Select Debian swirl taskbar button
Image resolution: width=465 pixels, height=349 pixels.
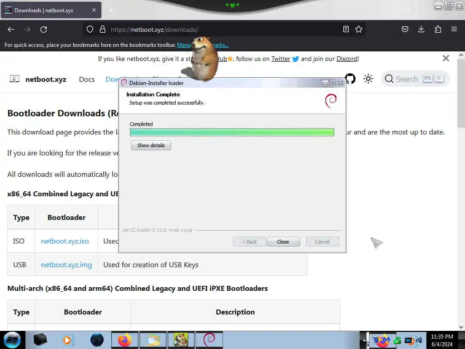(x=209, y=340)
